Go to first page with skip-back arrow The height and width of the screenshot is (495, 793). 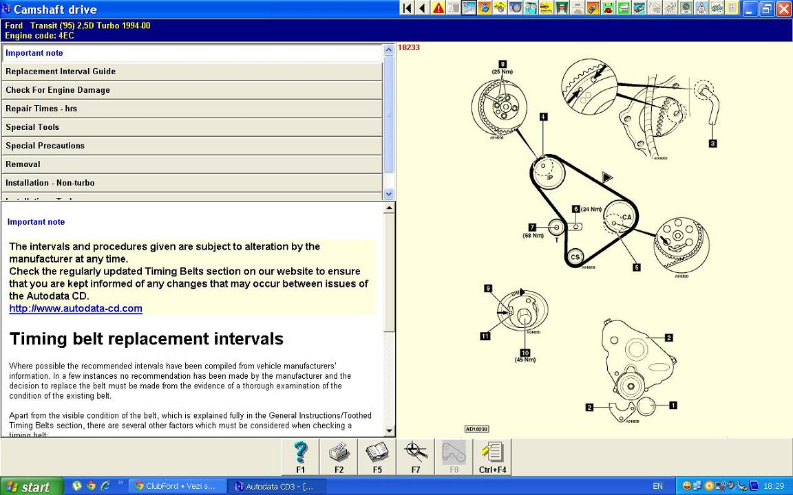click(x=407, y=8)
